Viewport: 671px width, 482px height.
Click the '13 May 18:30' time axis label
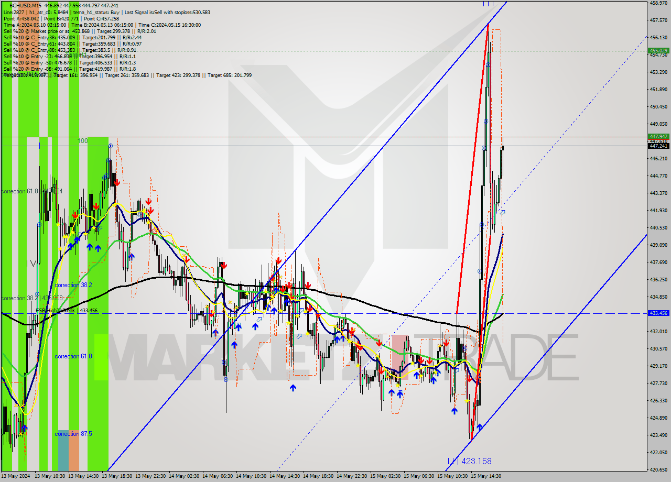click(x=116, y=476)
